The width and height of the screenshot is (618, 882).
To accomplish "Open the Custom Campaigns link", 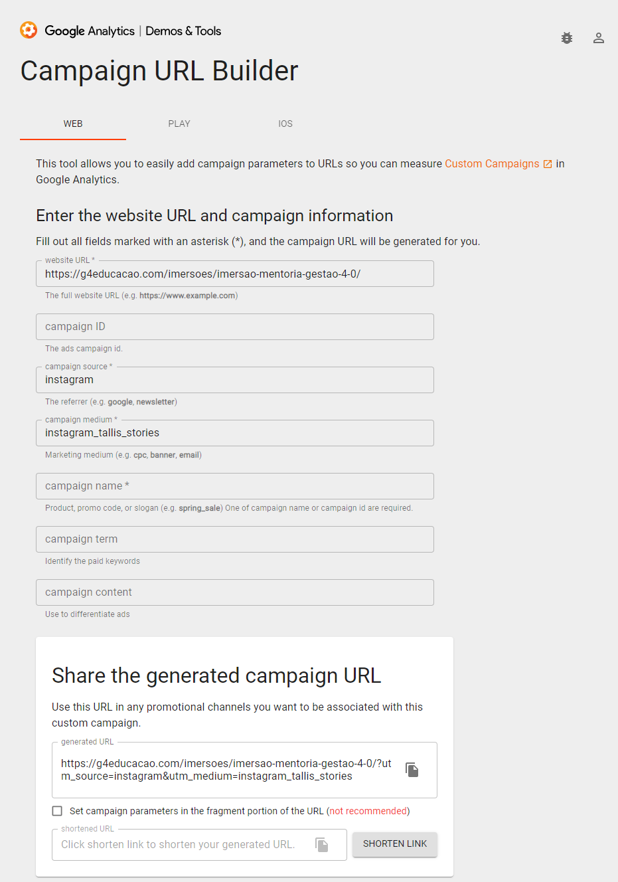I will (492, 163).
